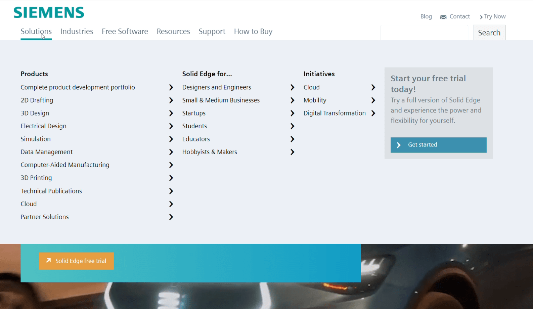
Task: Expand the Mobility chevron
Action: click(373, 100)
